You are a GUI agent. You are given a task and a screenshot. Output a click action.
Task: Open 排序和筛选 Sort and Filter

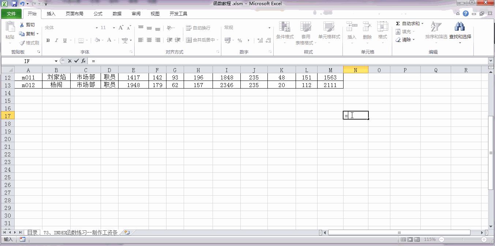point(435,31)
